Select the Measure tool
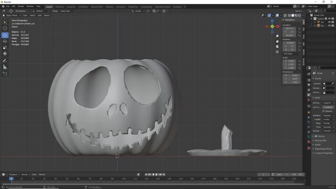 pos(5,67)
